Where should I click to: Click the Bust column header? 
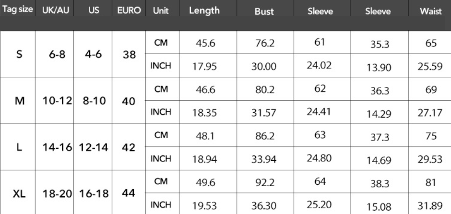264,12
